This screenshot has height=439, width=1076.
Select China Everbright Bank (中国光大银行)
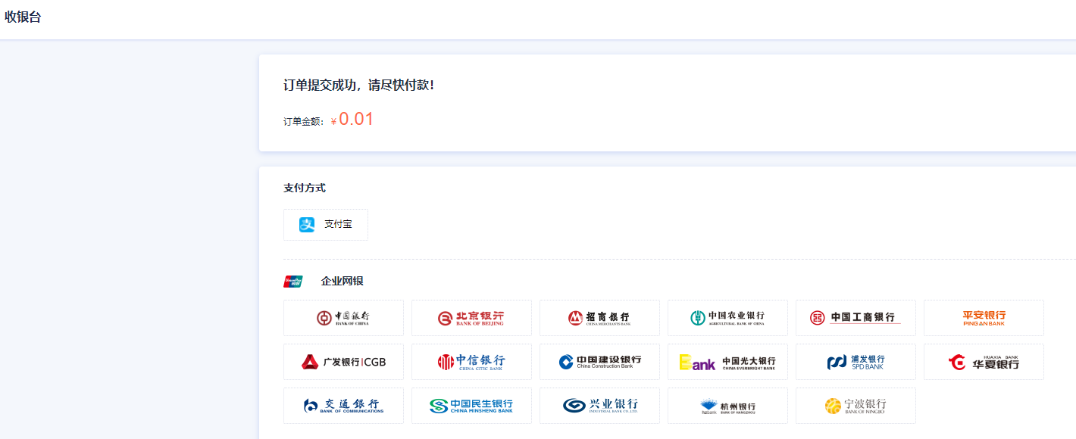[727, 362]
